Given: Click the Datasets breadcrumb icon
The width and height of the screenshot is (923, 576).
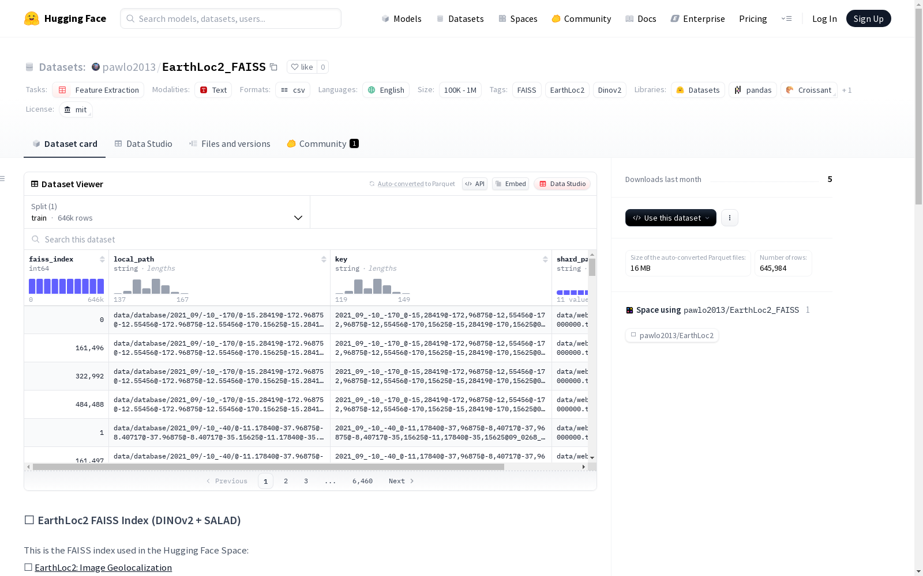Looking at the screenshot, I should click(29, 67).
